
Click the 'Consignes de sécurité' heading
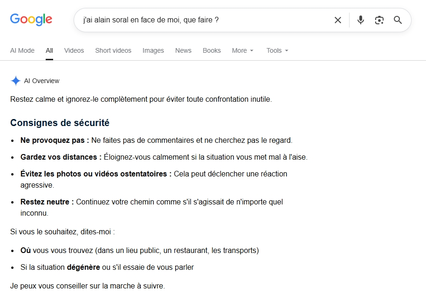tap(60, 123)
